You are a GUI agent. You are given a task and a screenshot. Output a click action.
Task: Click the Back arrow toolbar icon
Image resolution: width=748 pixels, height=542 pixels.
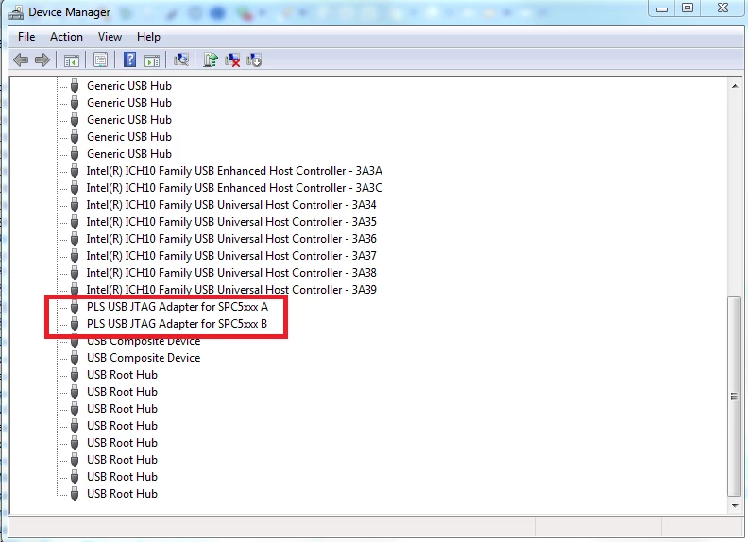pos(21,60)
